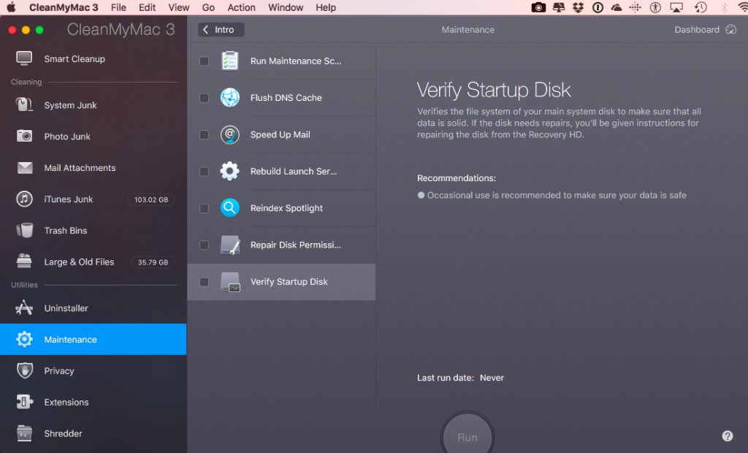Open Dropbox menu bar icon
The image size is (748, 453).
[x=579, y=7]
